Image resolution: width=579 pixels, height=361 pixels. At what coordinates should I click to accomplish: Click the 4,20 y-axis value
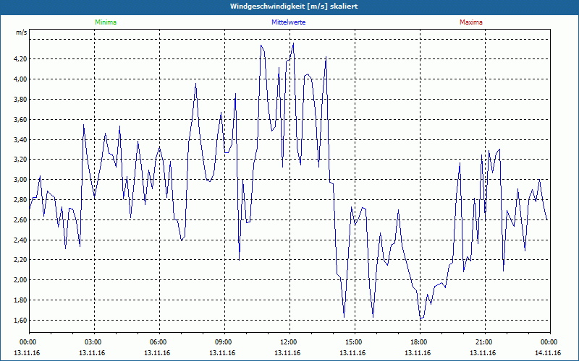pyautogui.click(x=22, y=59)
